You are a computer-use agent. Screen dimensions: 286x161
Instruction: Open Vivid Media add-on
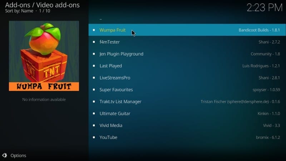(187, 126)
